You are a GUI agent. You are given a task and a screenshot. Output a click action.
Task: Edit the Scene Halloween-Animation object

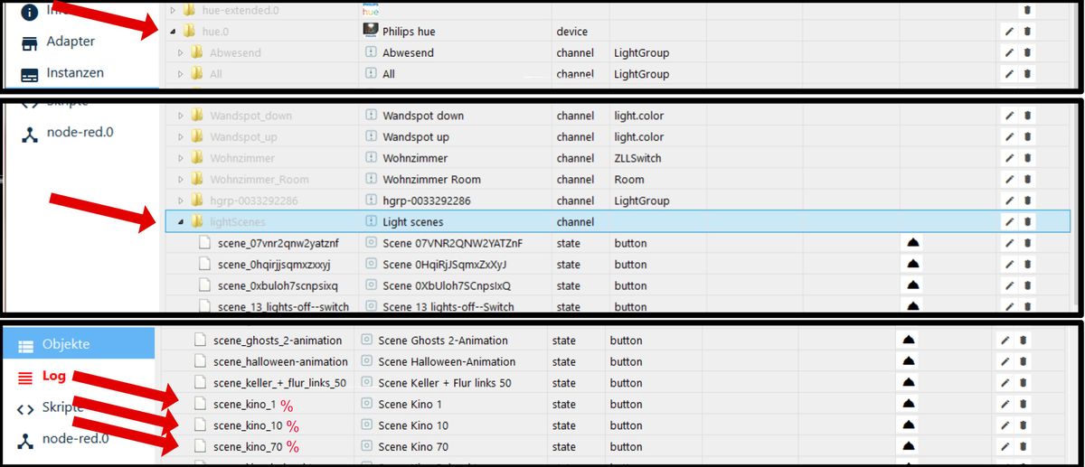click(1005, 362)
